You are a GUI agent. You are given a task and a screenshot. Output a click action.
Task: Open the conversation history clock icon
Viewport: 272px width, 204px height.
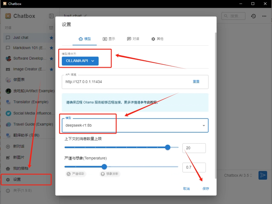coord(253,16)
